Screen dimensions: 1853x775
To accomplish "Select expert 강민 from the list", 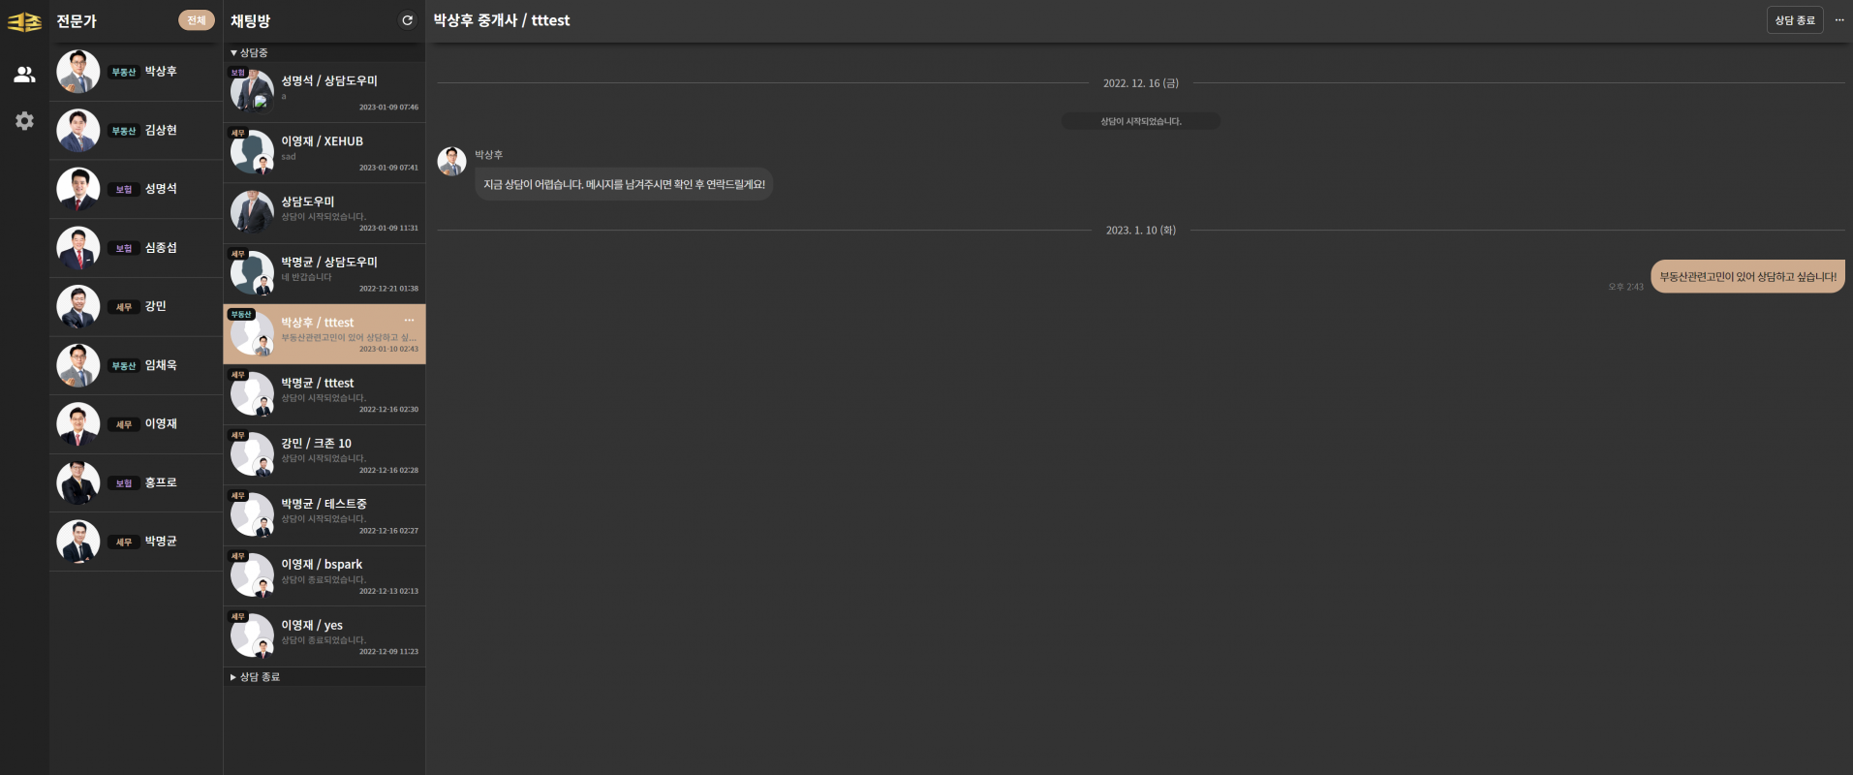I will [137, 307].
